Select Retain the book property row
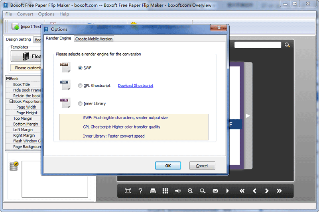The image size is (319, 212). pos(23,96)
